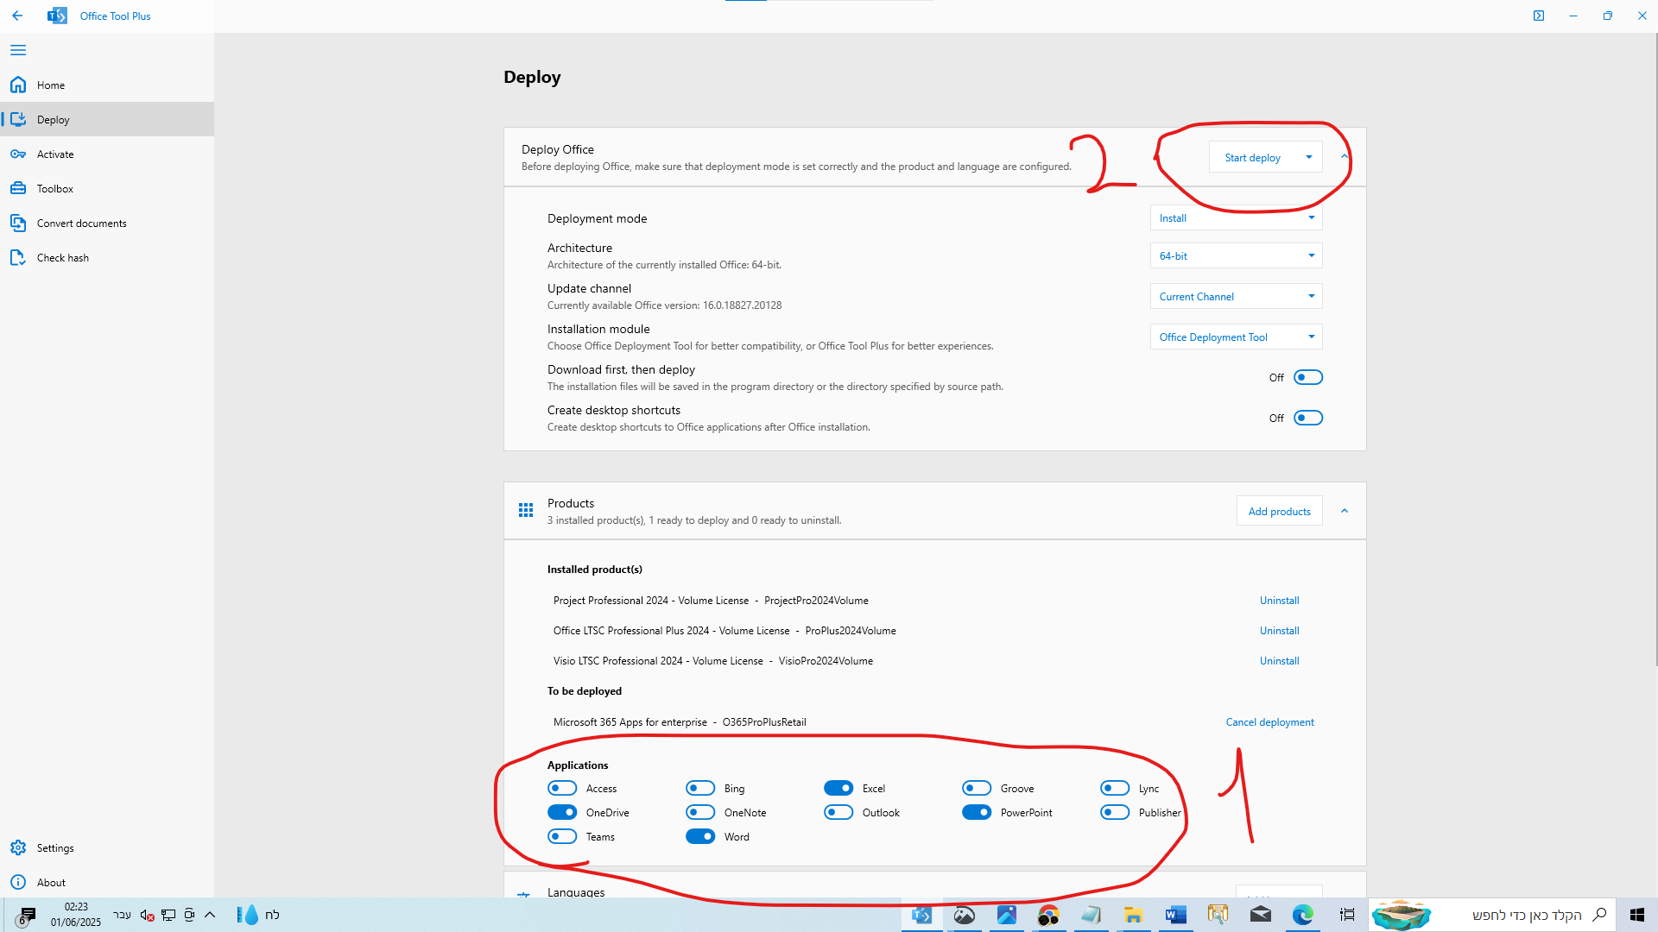The image size is (1658, 932).
Task: Open the notification center icon
Action: pyautogui.click(x=26, y=915)
